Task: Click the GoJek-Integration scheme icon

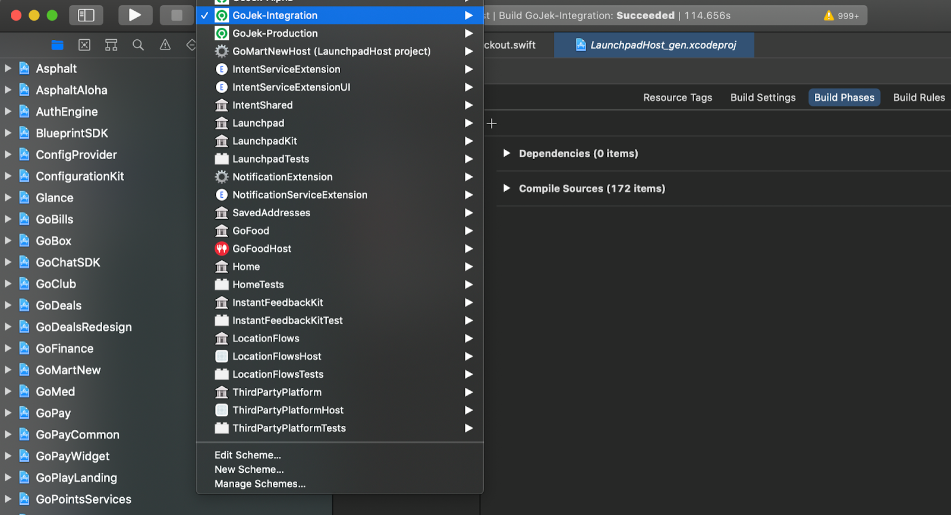Action: 222,15
